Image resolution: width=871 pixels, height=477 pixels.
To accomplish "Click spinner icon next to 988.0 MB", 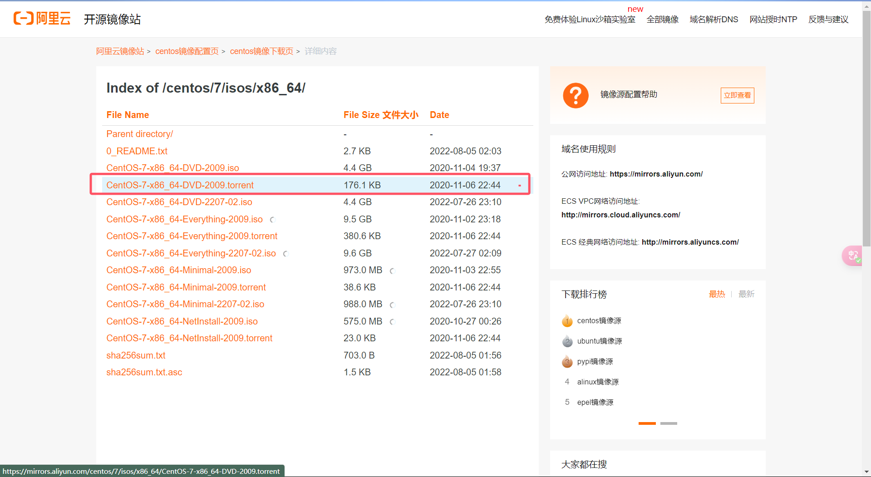I will coord(392,305).
